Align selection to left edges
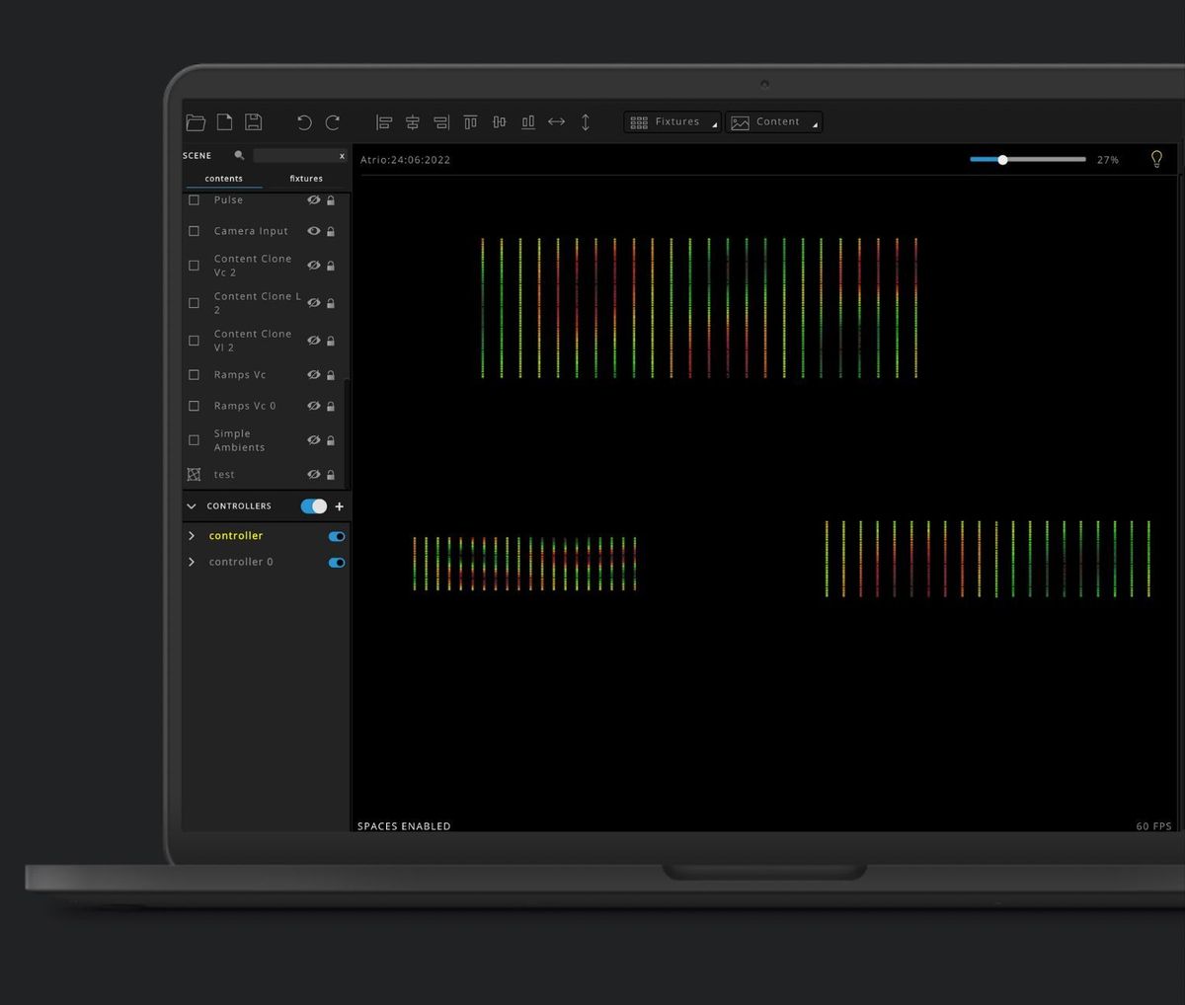Screen dimensions: 1185x1005 384,122
